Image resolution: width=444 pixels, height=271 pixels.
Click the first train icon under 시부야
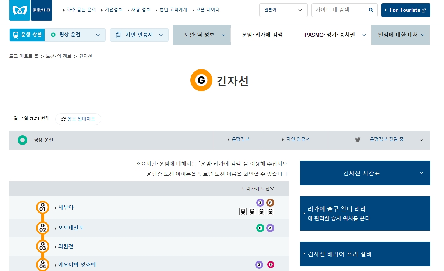coord(243,212)
